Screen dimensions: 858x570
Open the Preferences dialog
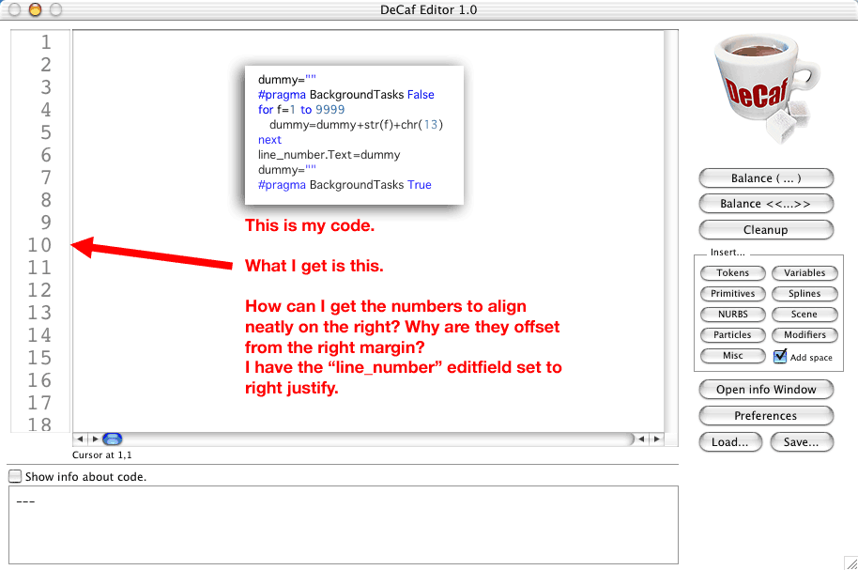click(766, 416)
